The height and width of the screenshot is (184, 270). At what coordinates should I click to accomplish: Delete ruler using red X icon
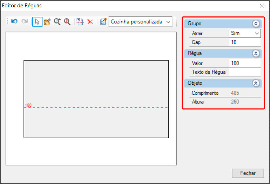pos(90,22)
